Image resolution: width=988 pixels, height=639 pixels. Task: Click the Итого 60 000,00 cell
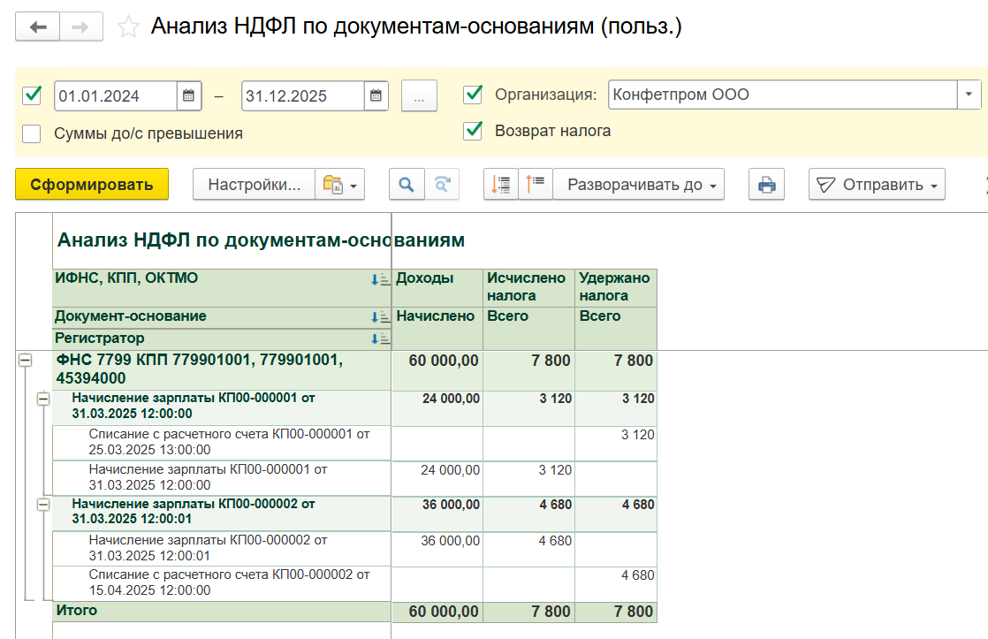[437, 612]
